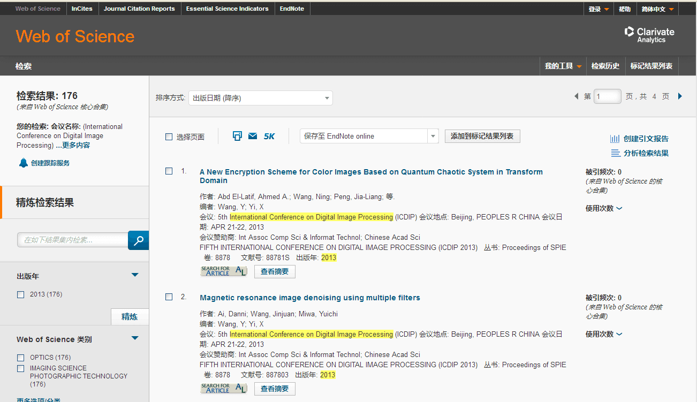Image resolution: width=697 pixels, height=402 pixels.
Task: Click 被引频次: 0 for result 1
Action: (603, 172)
